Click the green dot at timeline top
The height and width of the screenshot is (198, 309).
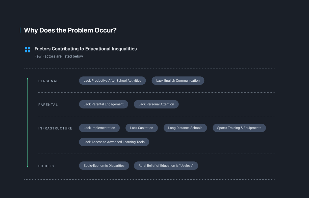point(28,79)
